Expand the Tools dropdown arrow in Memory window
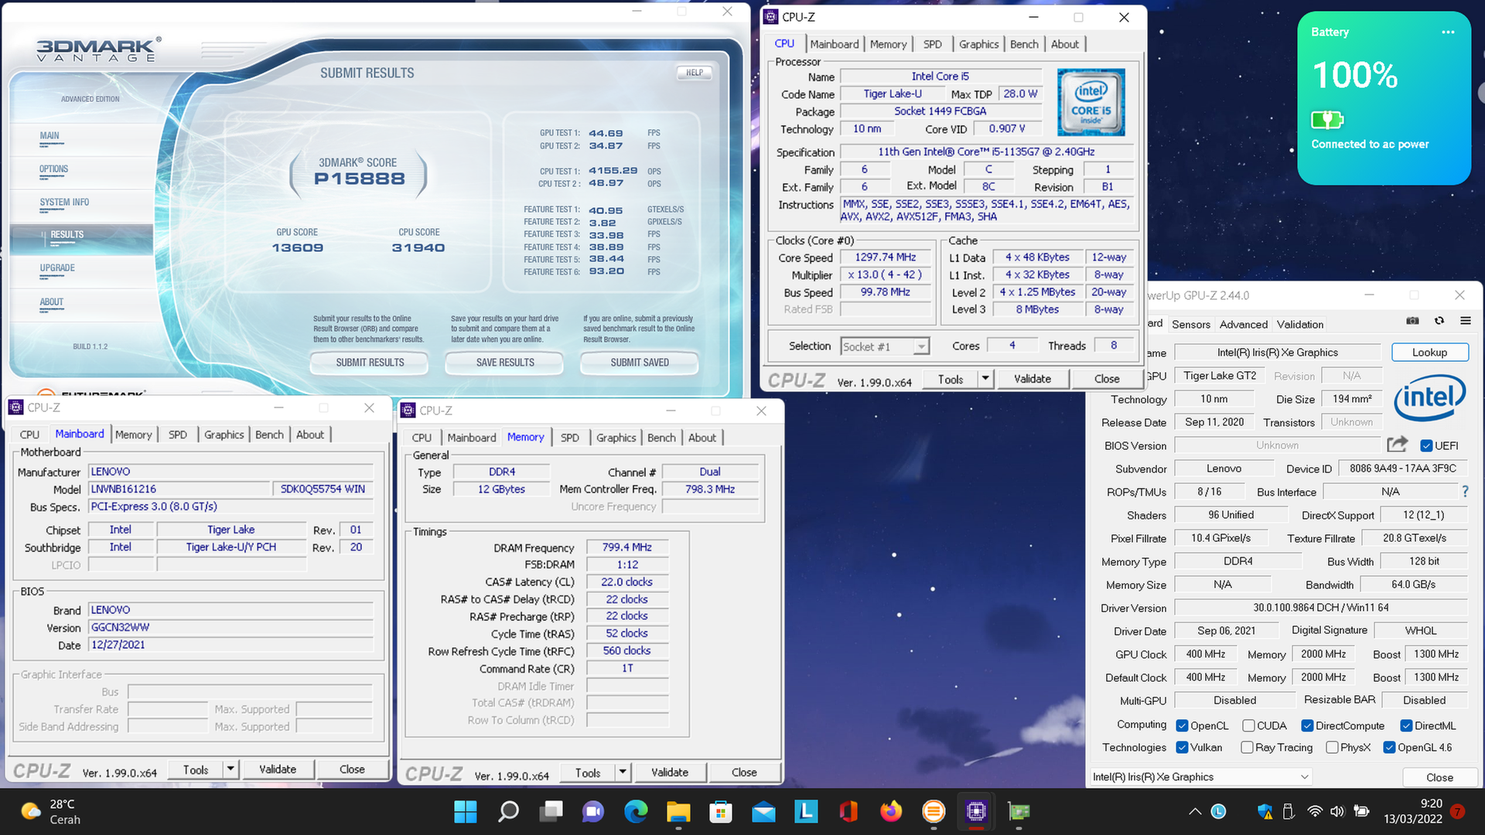 pos(623,772)
